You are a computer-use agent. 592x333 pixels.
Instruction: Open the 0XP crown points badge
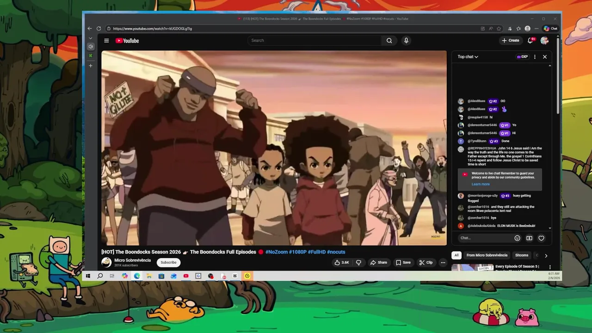point(522,57)
